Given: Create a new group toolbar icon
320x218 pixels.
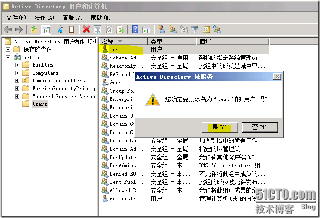Looking at the screenshot, I should point(173,29).
